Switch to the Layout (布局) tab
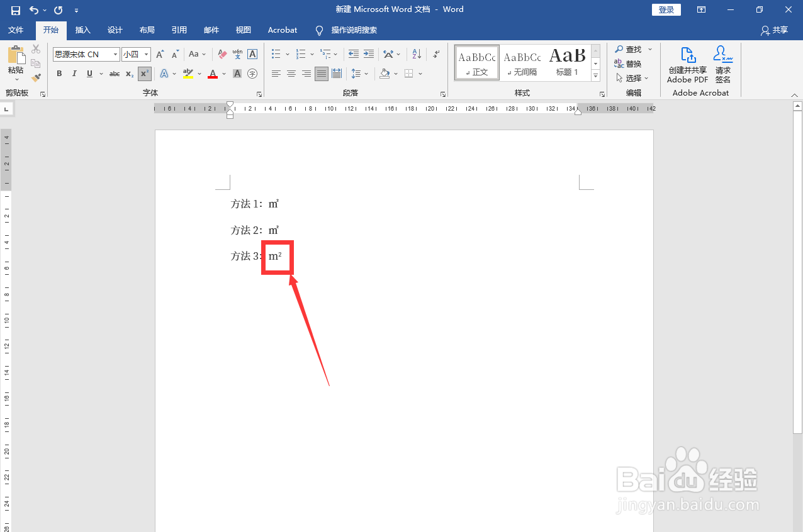Screen dimensions: 803x532 (147, 30)
